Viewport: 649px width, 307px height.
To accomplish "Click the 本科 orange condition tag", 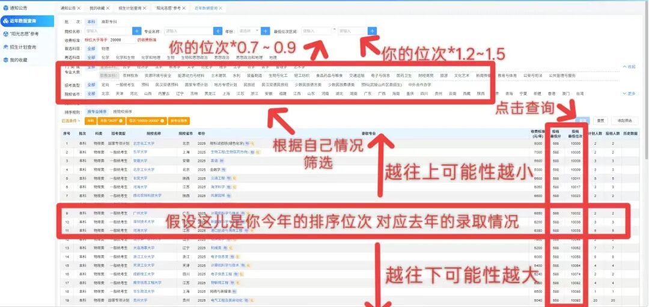I will click(90, 121).
